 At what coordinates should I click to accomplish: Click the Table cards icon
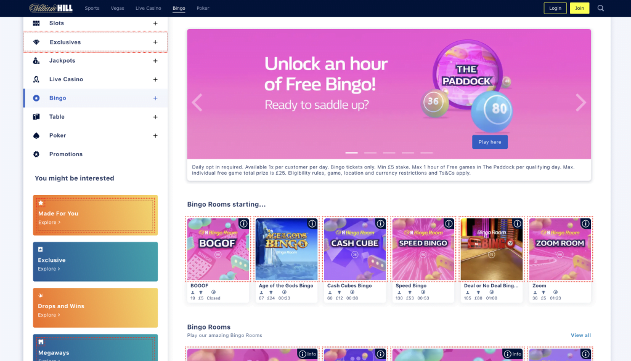[36, 117]
